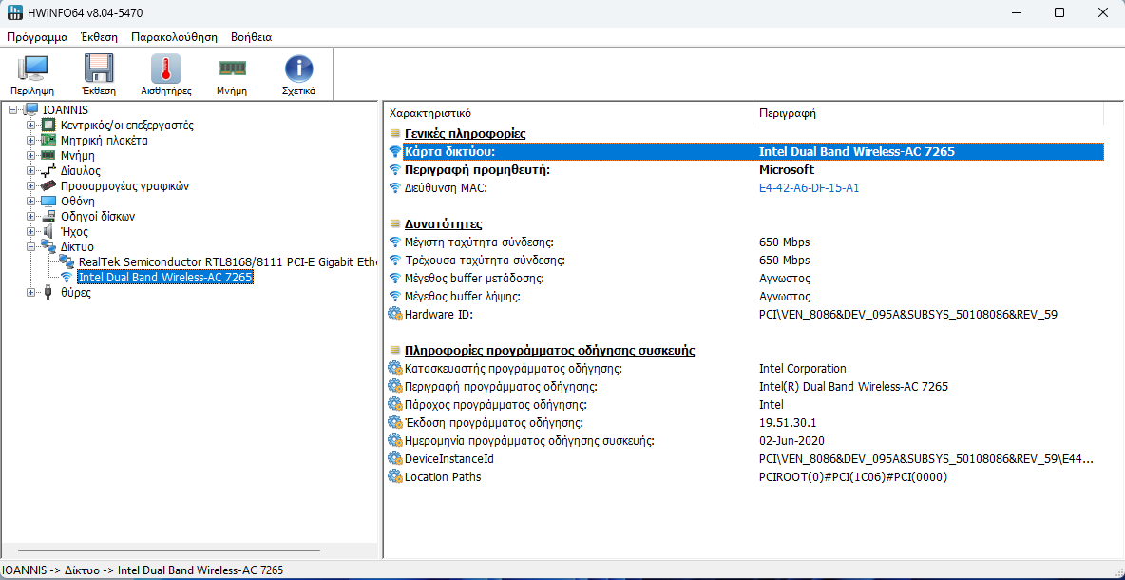Select RealTek Semiconductor RTL8168/8111 tree item

229,262
